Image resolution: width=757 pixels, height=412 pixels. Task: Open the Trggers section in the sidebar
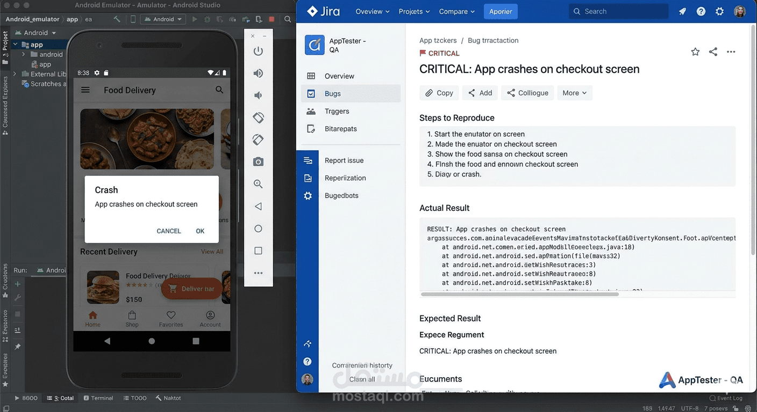337,111
